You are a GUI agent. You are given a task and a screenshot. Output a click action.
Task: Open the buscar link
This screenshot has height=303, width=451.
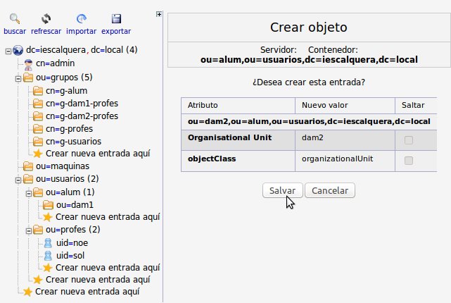point(15,31)
